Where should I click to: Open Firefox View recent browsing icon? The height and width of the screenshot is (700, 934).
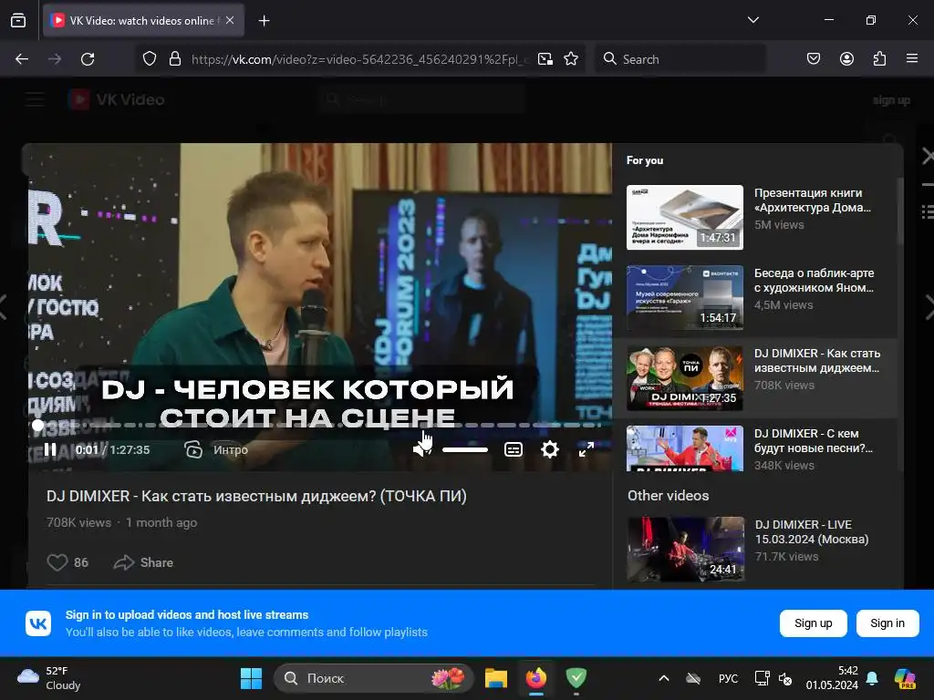pyautogui.click(x=18, y=20)
